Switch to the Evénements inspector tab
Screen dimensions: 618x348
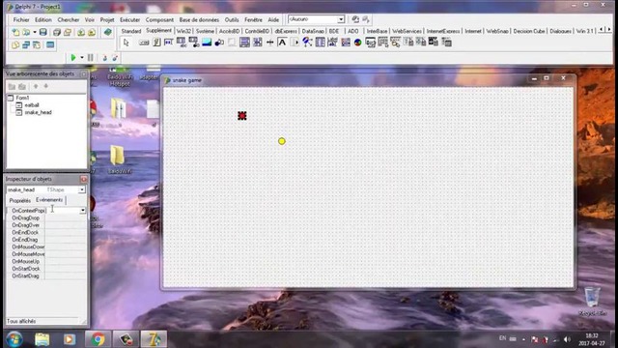[49, 200]
